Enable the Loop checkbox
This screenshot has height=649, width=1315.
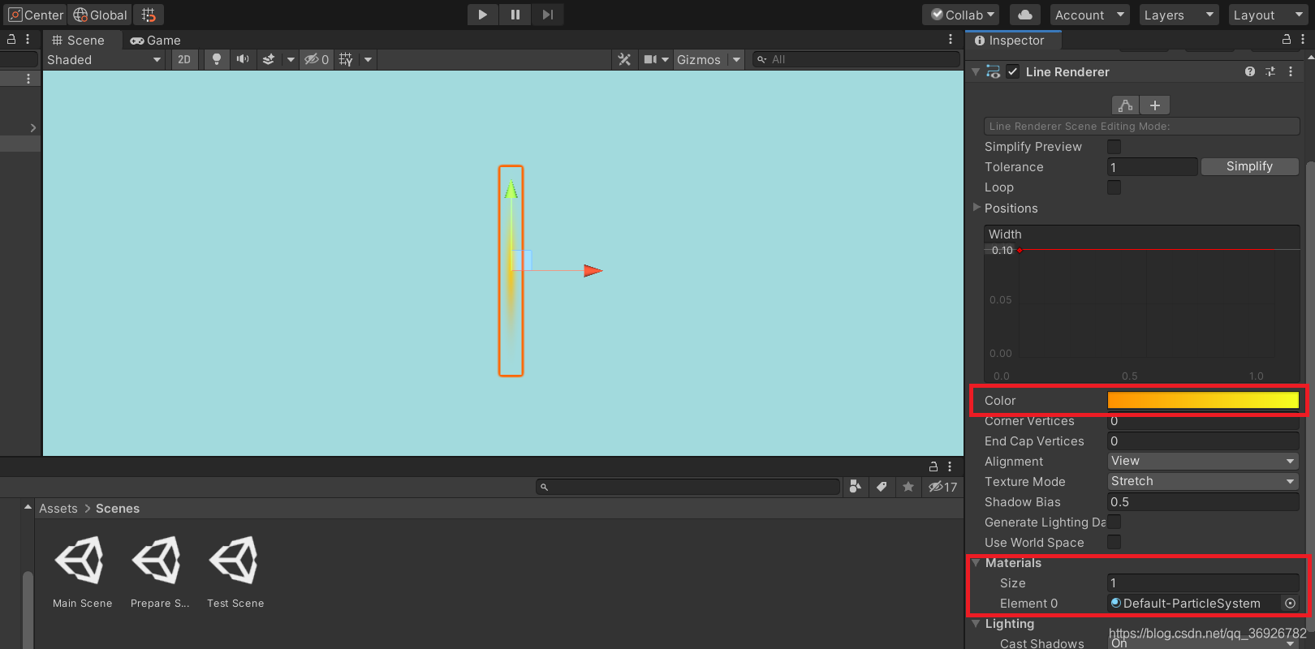coord(1115,187)
